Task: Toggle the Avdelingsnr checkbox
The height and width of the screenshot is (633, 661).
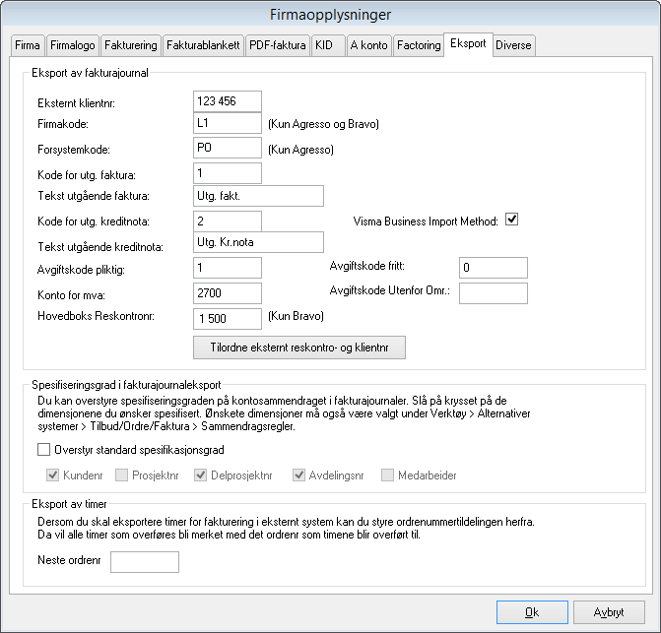Action: (298, 475)
